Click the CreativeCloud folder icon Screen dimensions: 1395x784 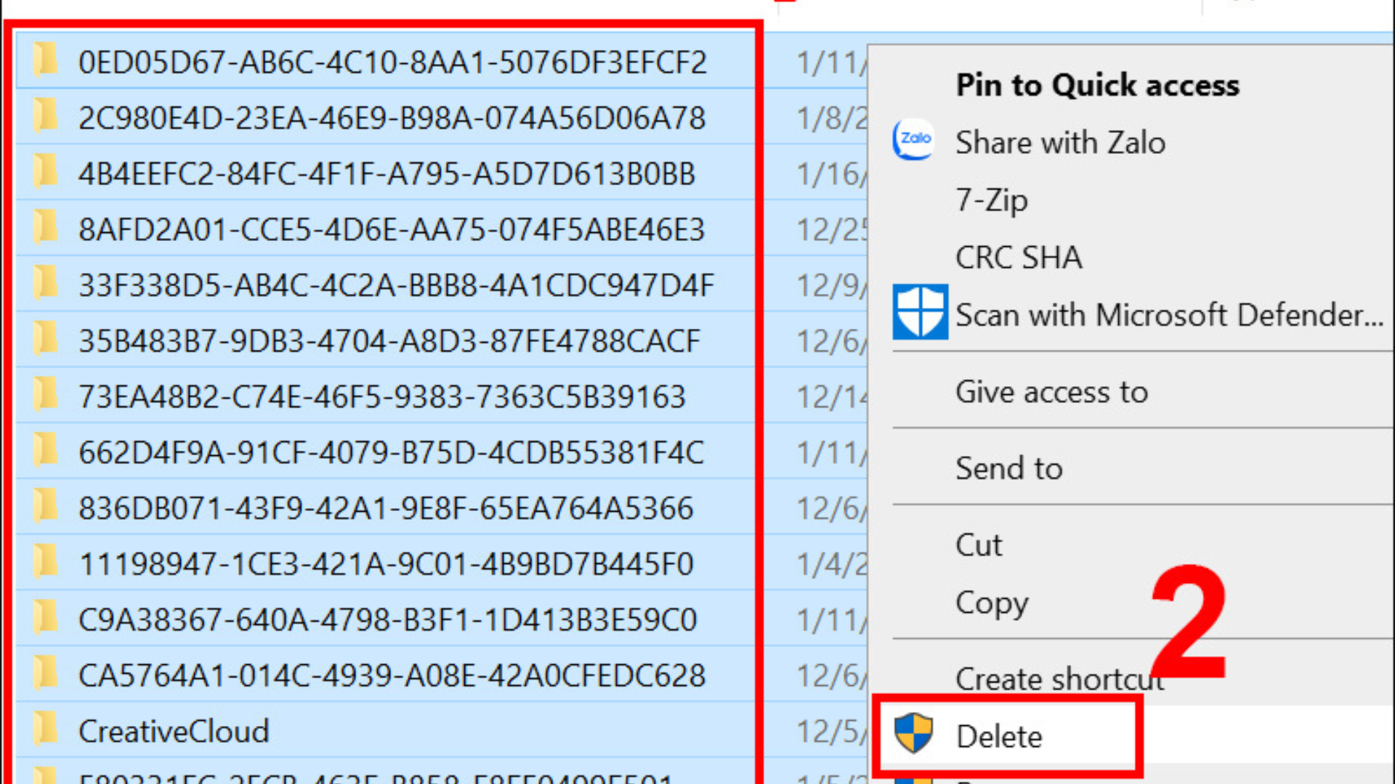click(x=45, y=729)
